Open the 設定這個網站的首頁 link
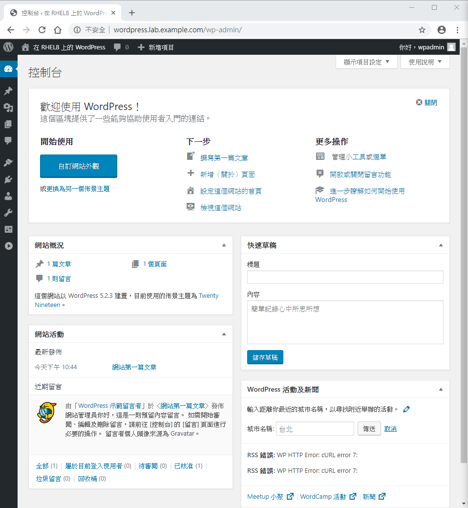468x508 pixels. coord(231,191)
